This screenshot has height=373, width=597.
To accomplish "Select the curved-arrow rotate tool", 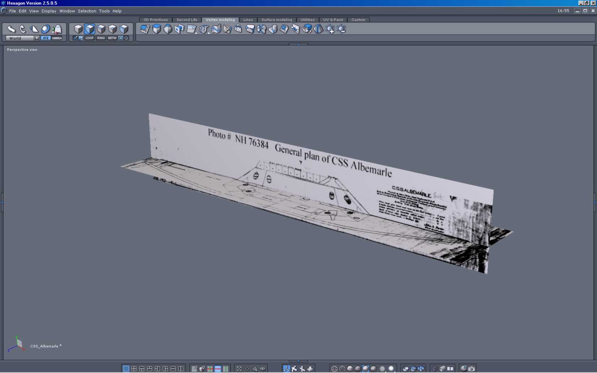I will coord(23,29).
